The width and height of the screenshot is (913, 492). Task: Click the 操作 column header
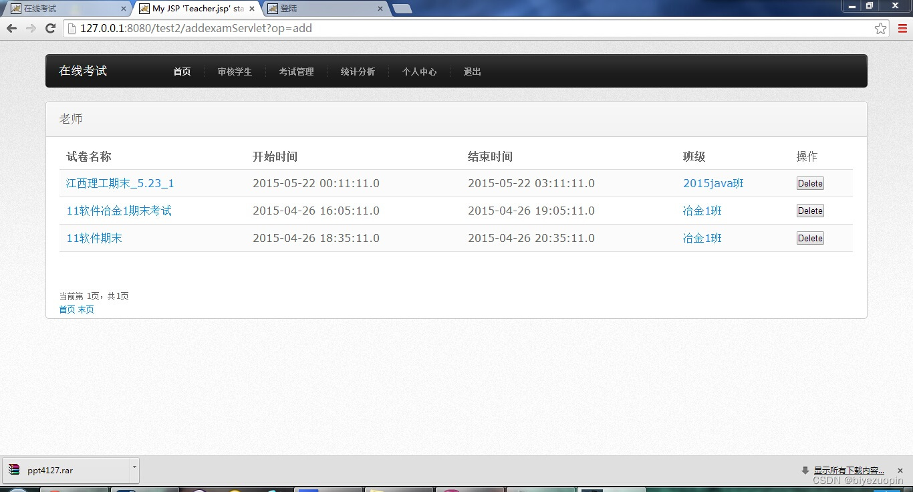tap(807, 156)
